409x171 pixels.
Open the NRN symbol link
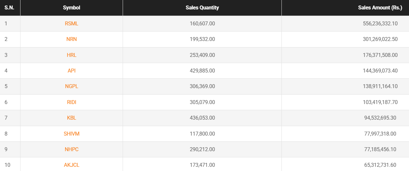[72, 39]
